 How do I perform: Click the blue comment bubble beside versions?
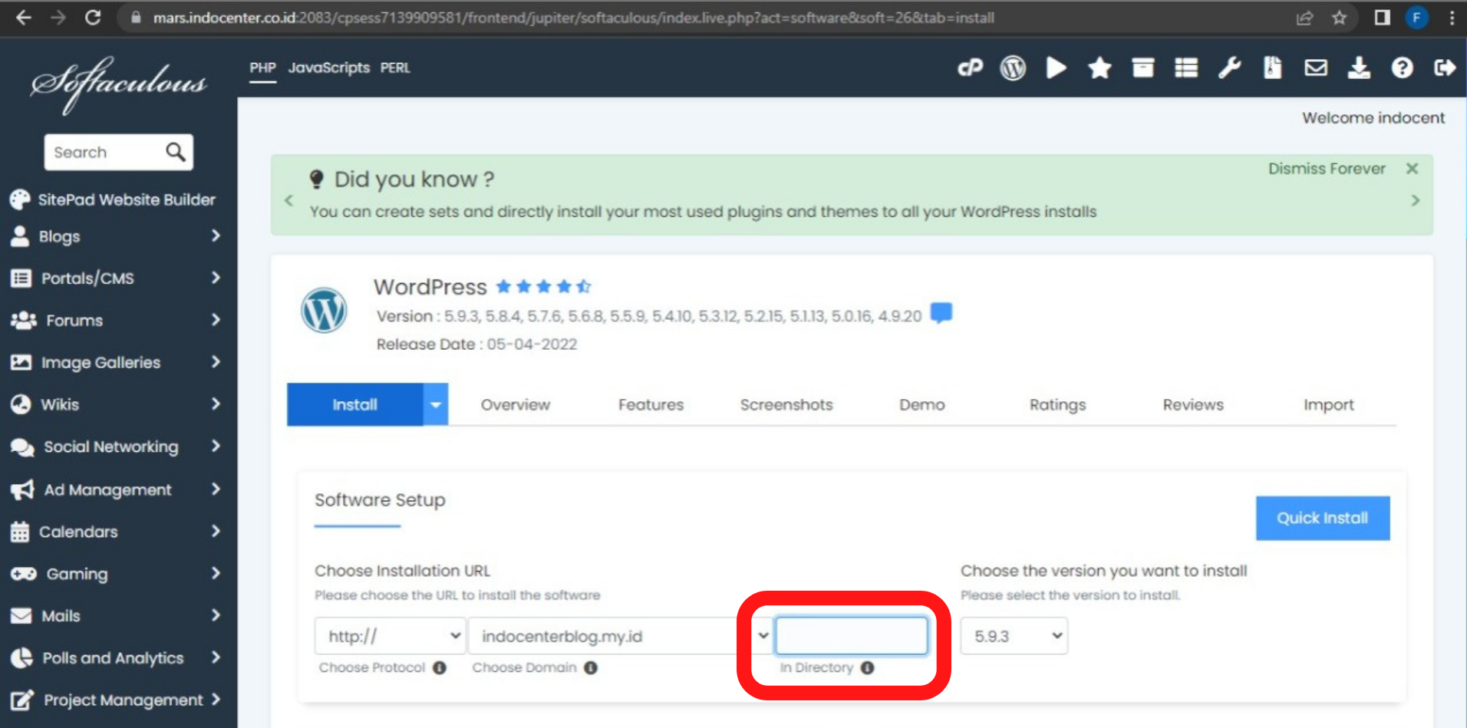pyautogui.click(x=941, y=313)
